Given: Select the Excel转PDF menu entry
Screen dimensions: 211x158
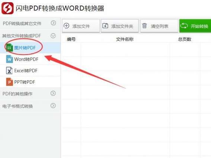Looking at the screenshot, I should tap(30, 71).
